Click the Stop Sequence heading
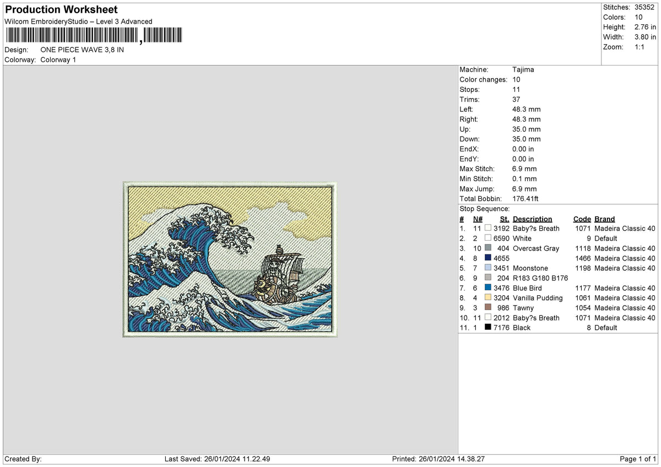Viewport: 661px width, 467px height. [x=485, y=209]
